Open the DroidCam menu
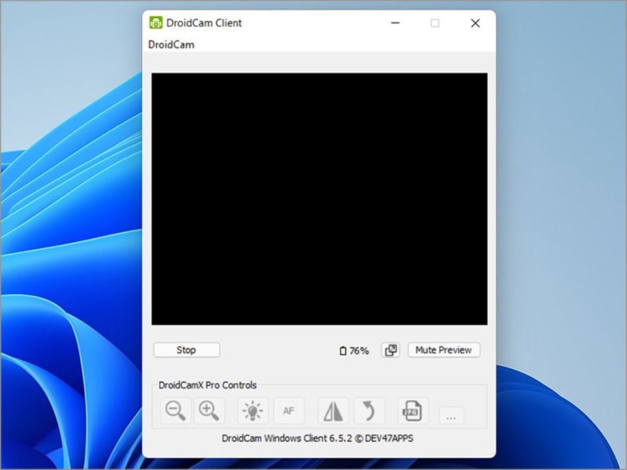627x470 pixels. (171, 44)
